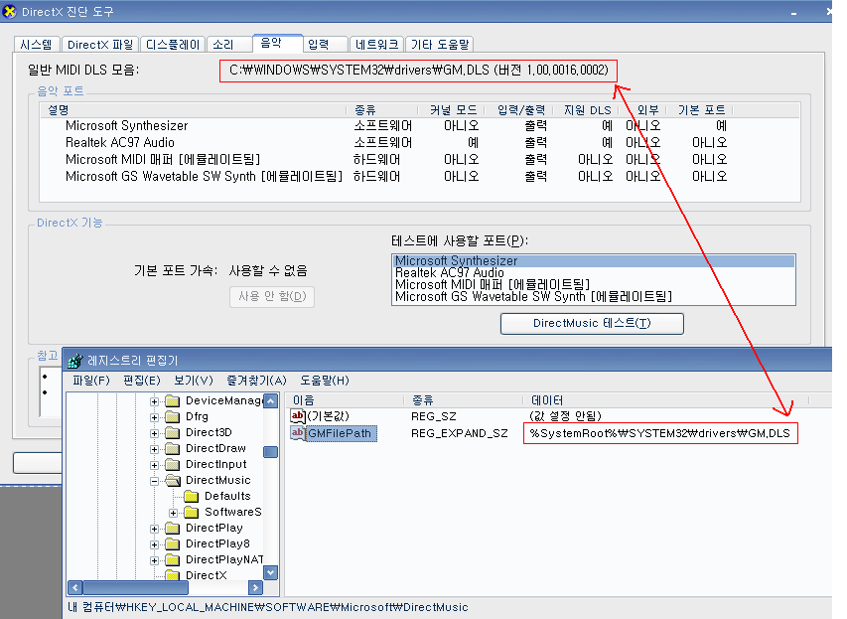Select the DirectPlay folder icon
This screenshot has width=847, height=619.
[173, 528]
